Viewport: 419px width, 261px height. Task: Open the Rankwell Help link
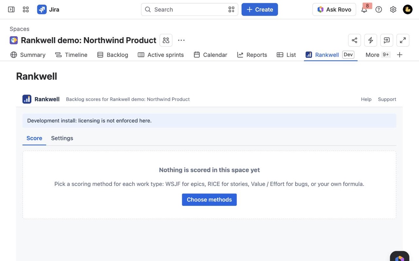366,99
